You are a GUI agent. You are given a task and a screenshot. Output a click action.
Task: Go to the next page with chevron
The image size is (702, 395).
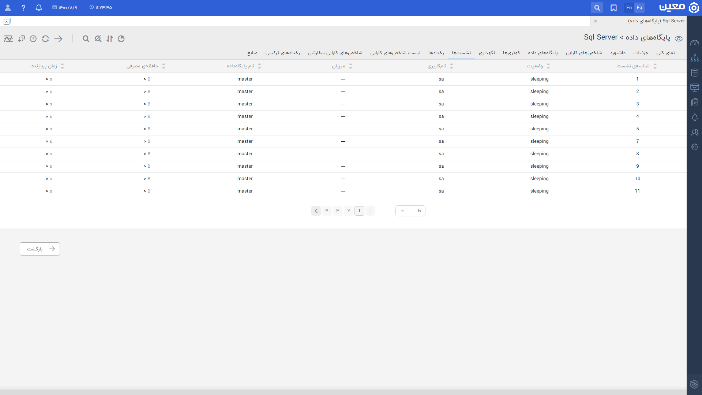pyautogui.click(x=316, y=211)
